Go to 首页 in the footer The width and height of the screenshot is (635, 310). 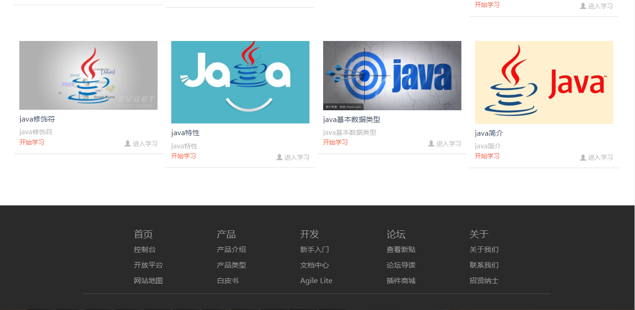coord(143,234)
